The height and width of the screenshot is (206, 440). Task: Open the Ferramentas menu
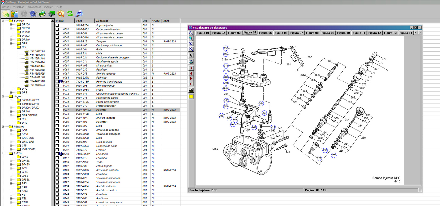33,7
